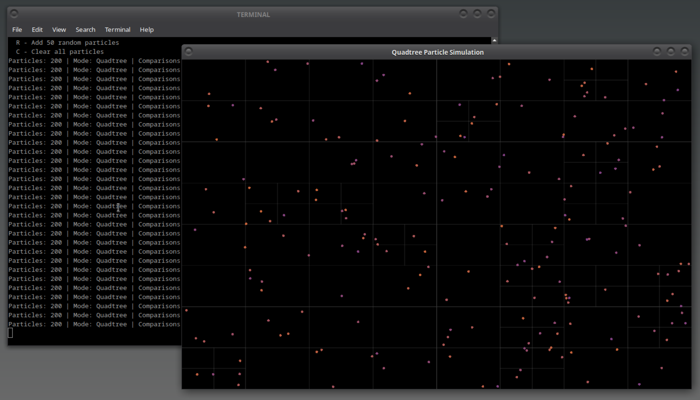
Task: Click the 'R - Add 50 random particles' line
Action: [x=67, y=42]
